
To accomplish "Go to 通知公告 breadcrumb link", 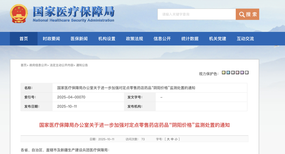I will [82, 65].
